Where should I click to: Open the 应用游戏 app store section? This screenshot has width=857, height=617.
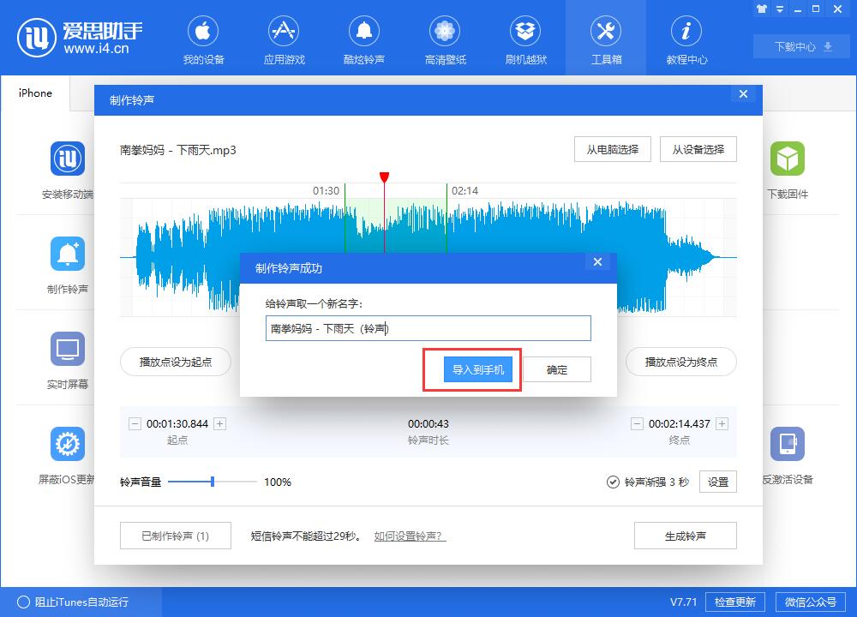[284, 39]
